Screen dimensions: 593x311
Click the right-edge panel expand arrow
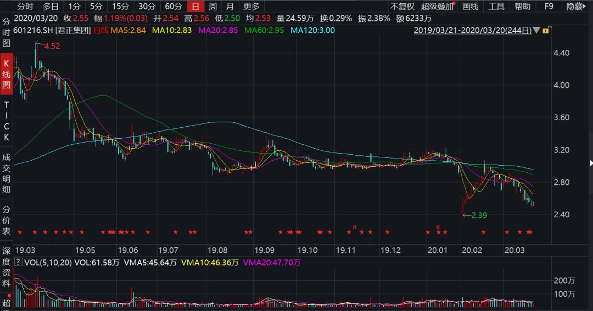(590, 163)
